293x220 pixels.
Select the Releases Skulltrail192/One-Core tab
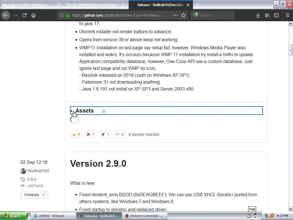(x=160, y=5)
